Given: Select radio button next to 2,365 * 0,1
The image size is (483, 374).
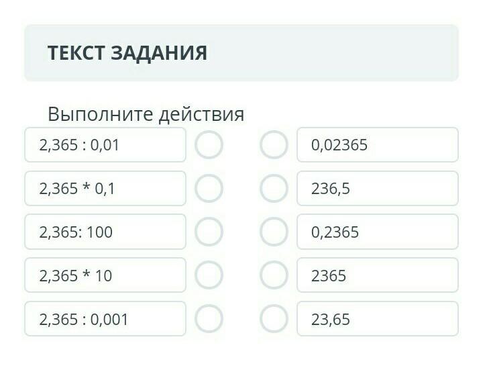Looking at the screenshot, I should pos(209,189).
